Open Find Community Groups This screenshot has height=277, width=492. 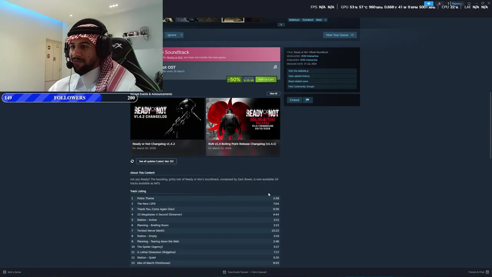tap(301, 87)
